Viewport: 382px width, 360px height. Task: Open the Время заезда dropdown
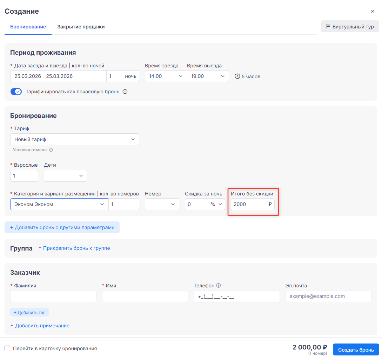coord(166,76)
